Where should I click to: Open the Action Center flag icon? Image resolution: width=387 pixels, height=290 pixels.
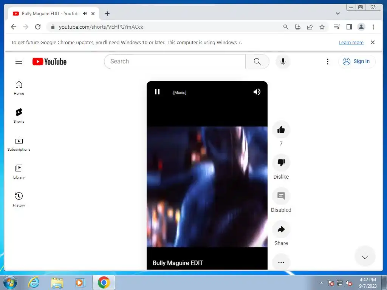pyautogui.click(x=331, y=283)
